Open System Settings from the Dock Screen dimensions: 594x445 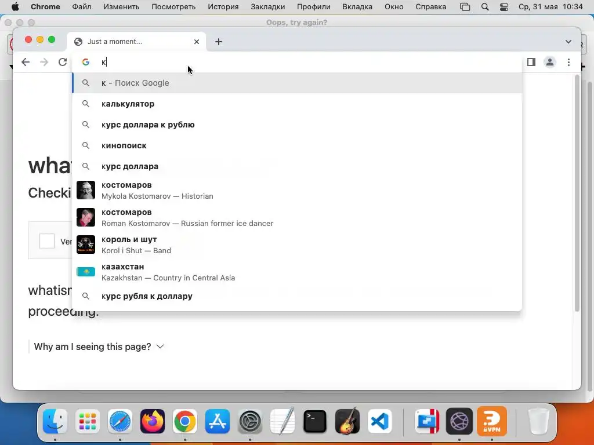click(x=250, y=421)
